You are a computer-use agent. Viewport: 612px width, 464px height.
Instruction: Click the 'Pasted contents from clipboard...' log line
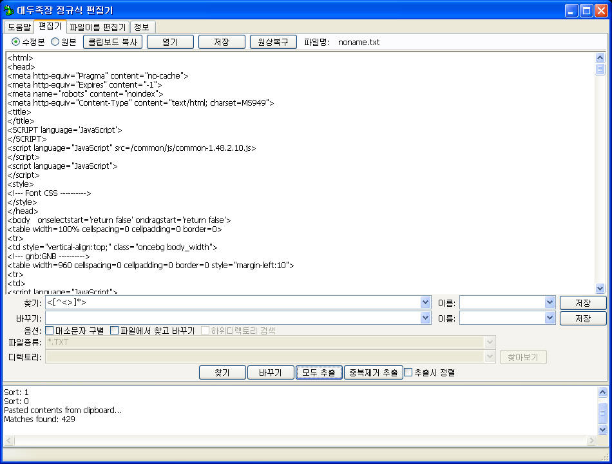click(x=63, y=410)
